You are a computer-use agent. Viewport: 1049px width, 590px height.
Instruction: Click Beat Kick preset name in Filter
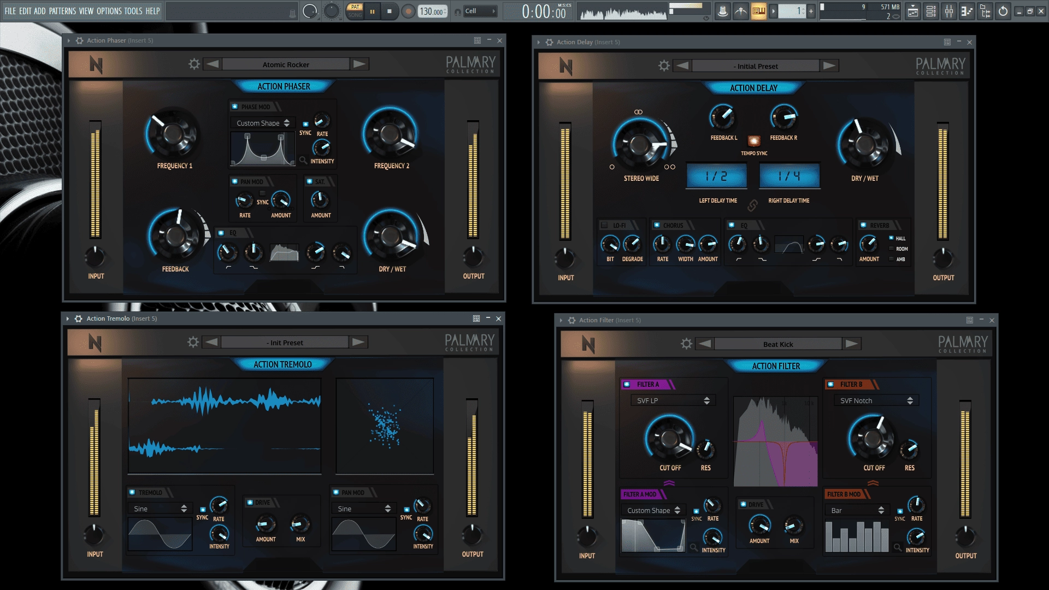tap(778, 344)
